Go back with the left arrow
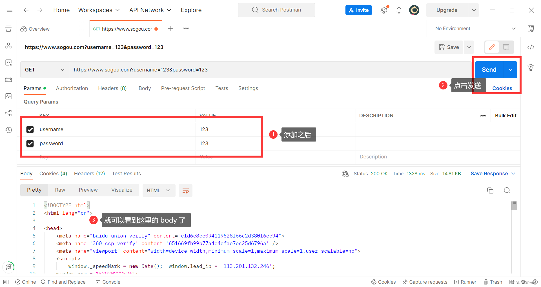Screen dimensions: 541x287 coord(26,10)
